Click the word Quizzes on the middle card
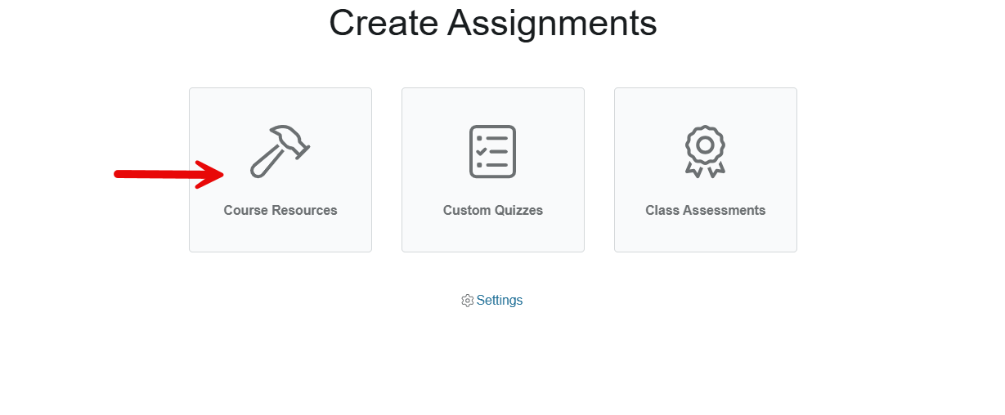This screenshot has height=415, width=1005. tap(518, 210)
